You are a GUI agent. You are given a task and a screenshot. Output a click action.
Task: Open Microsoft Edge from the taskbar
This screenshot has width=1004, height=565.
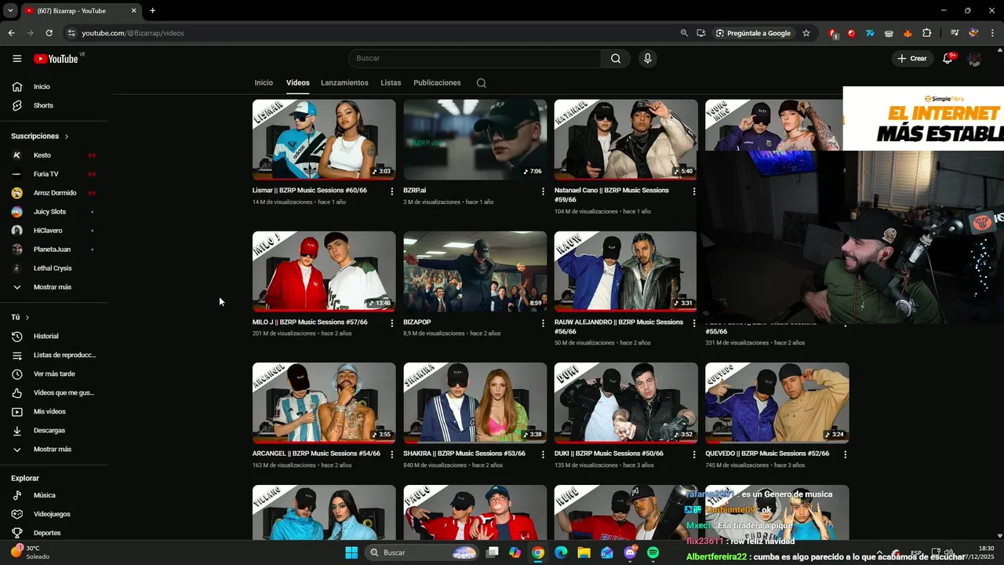(561, 552)
